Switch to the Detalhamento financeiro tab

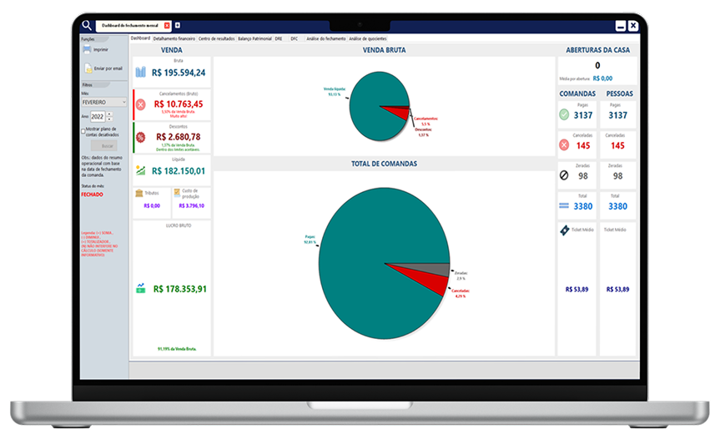coord(174,38)
